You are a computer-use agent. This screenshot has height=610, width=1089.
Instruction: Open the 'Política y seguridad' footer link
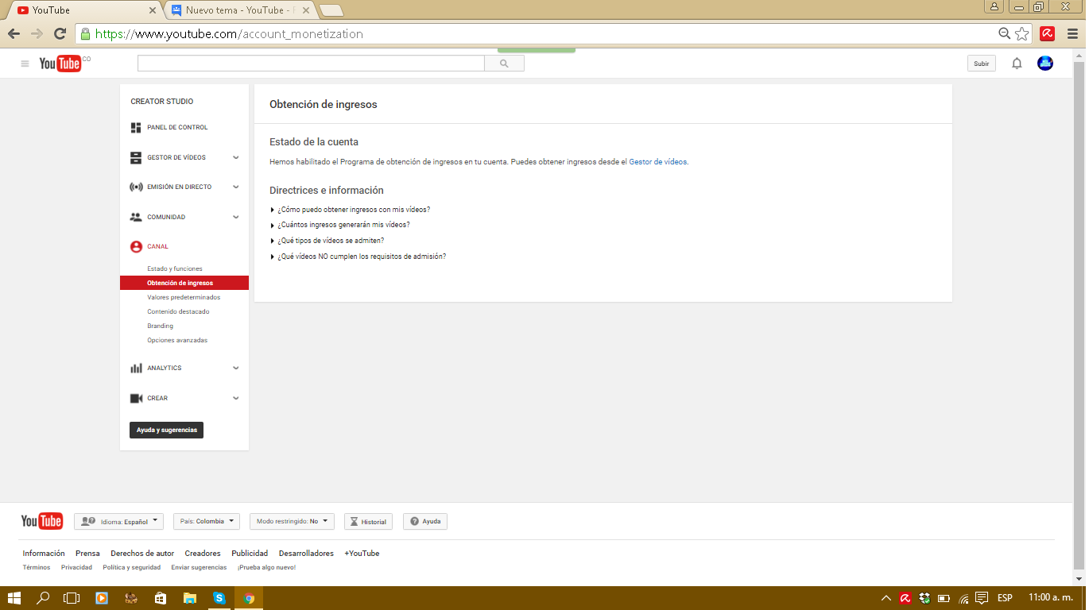132,568
